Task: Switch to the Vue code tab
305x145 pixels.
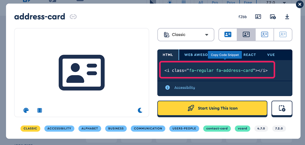Action: 271,55
